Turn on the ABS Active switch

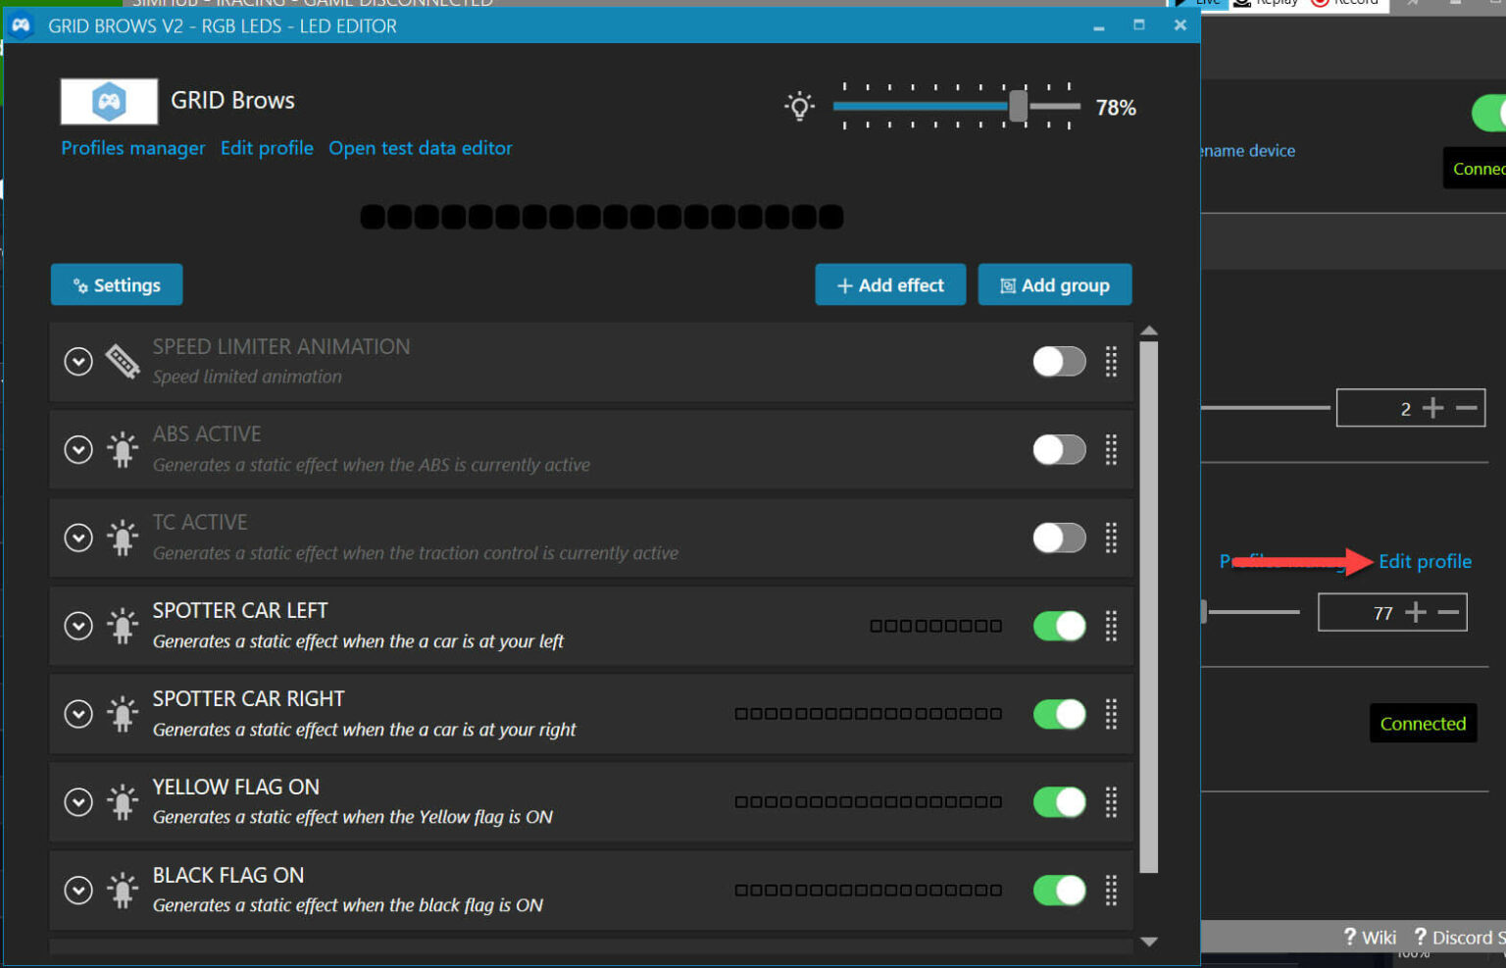[x=1059, y=449]
